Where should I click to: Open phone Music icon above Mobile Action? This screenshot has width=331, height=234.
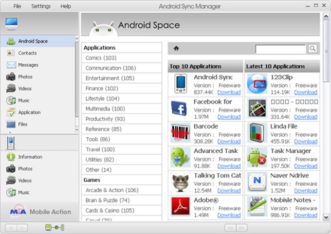coord(11,193)
